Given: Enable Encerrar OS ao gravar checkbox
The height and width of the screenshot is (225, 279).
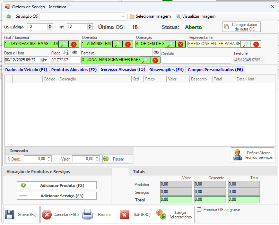Looking at the screenshot, I should pyautogui.click(x=199, y=210).
